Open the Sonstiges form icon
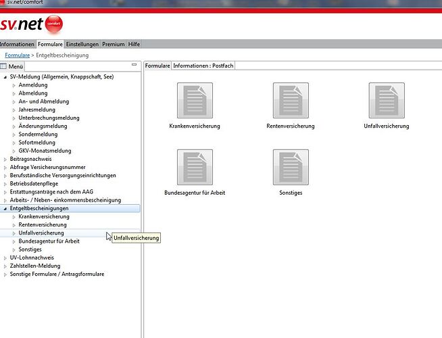This screenshot has height=338, width=442. tap(291, 167)
